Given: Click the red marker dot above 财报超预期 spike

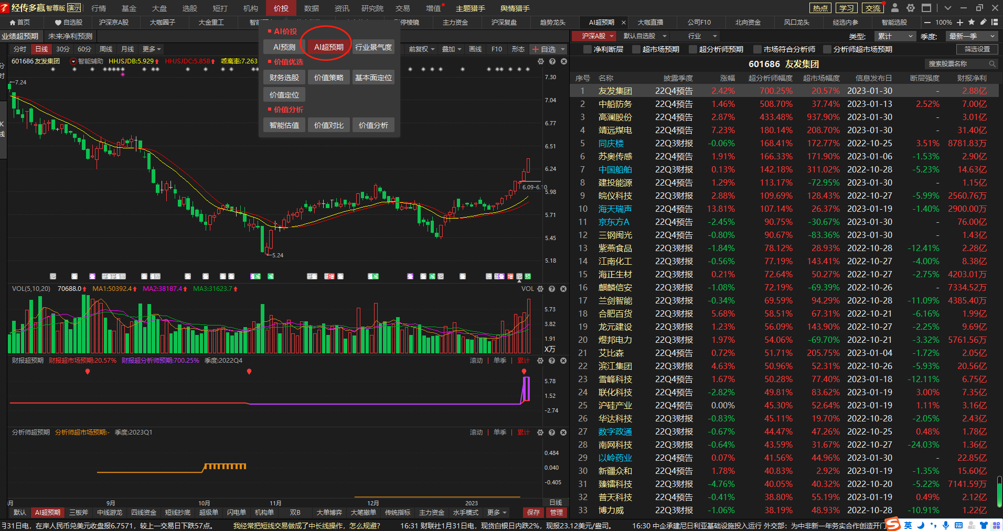Looking at the screenshot, I should coord(524,371).
